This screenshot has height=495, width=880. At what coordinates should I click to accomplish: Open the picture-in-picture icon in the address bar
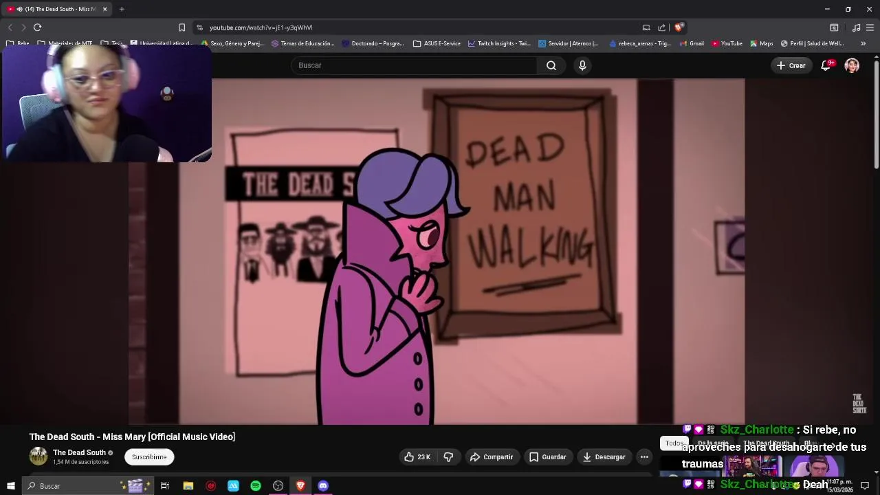pos(646,27)
